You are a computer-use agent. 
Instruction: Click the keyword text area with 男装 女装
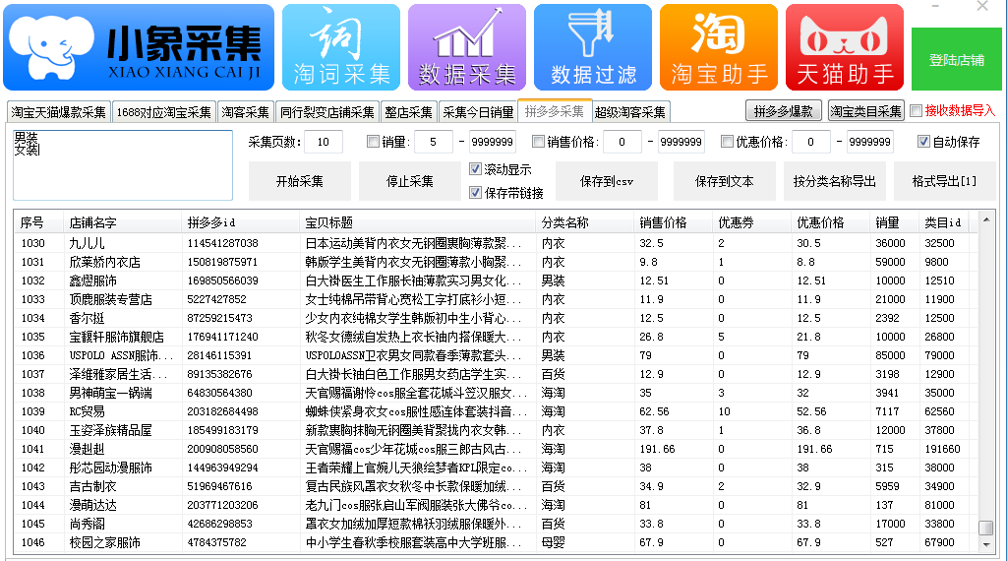click(x=123, y=165)
